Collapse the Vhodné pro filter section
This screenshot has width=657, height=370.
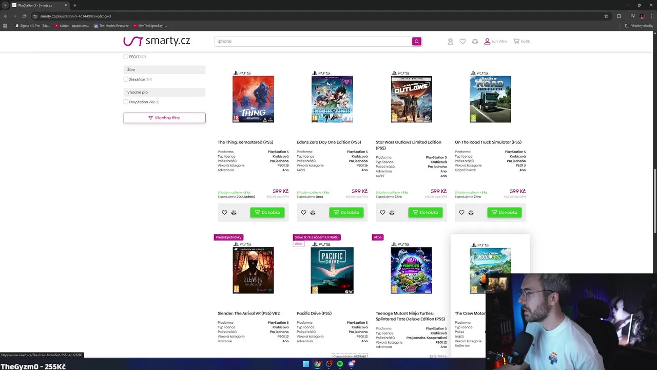pos(164,92)
